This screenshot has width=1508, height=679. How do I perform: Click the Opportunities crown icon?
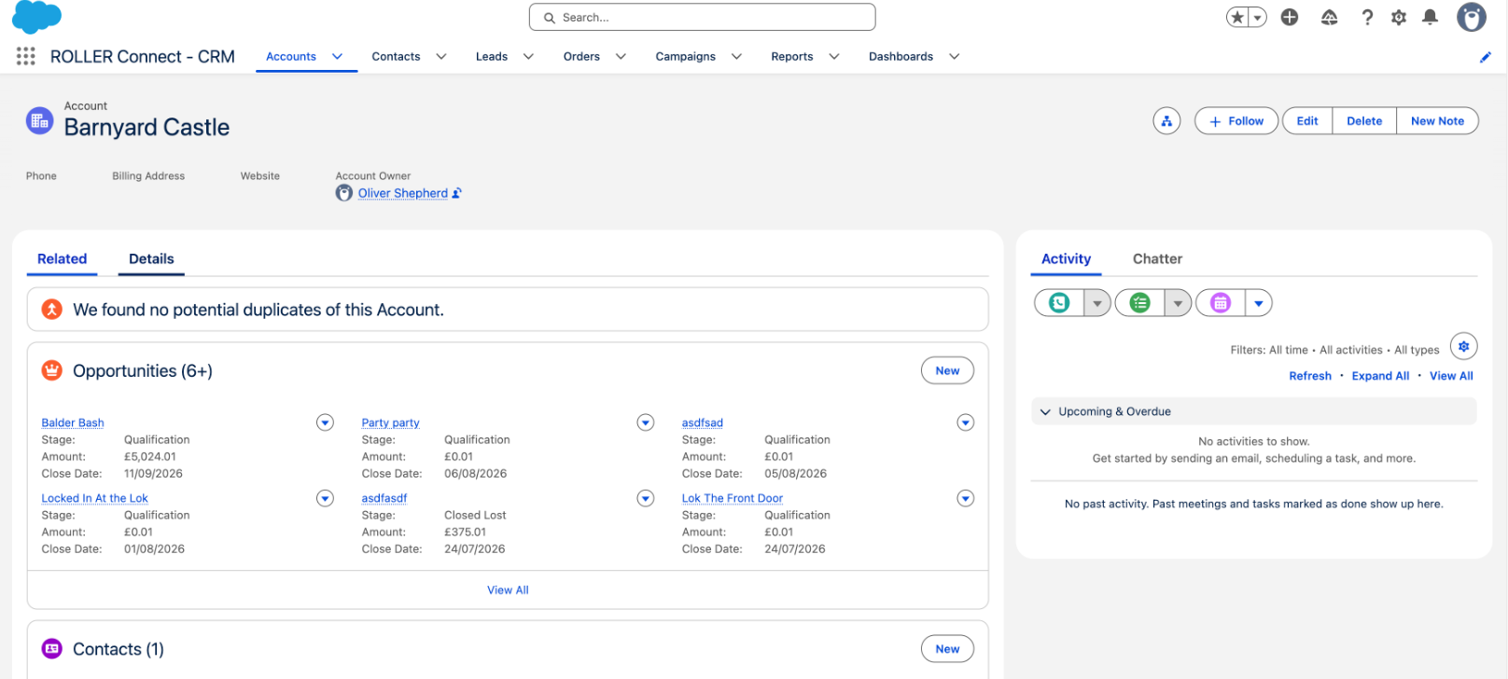(x=52, y=371)
